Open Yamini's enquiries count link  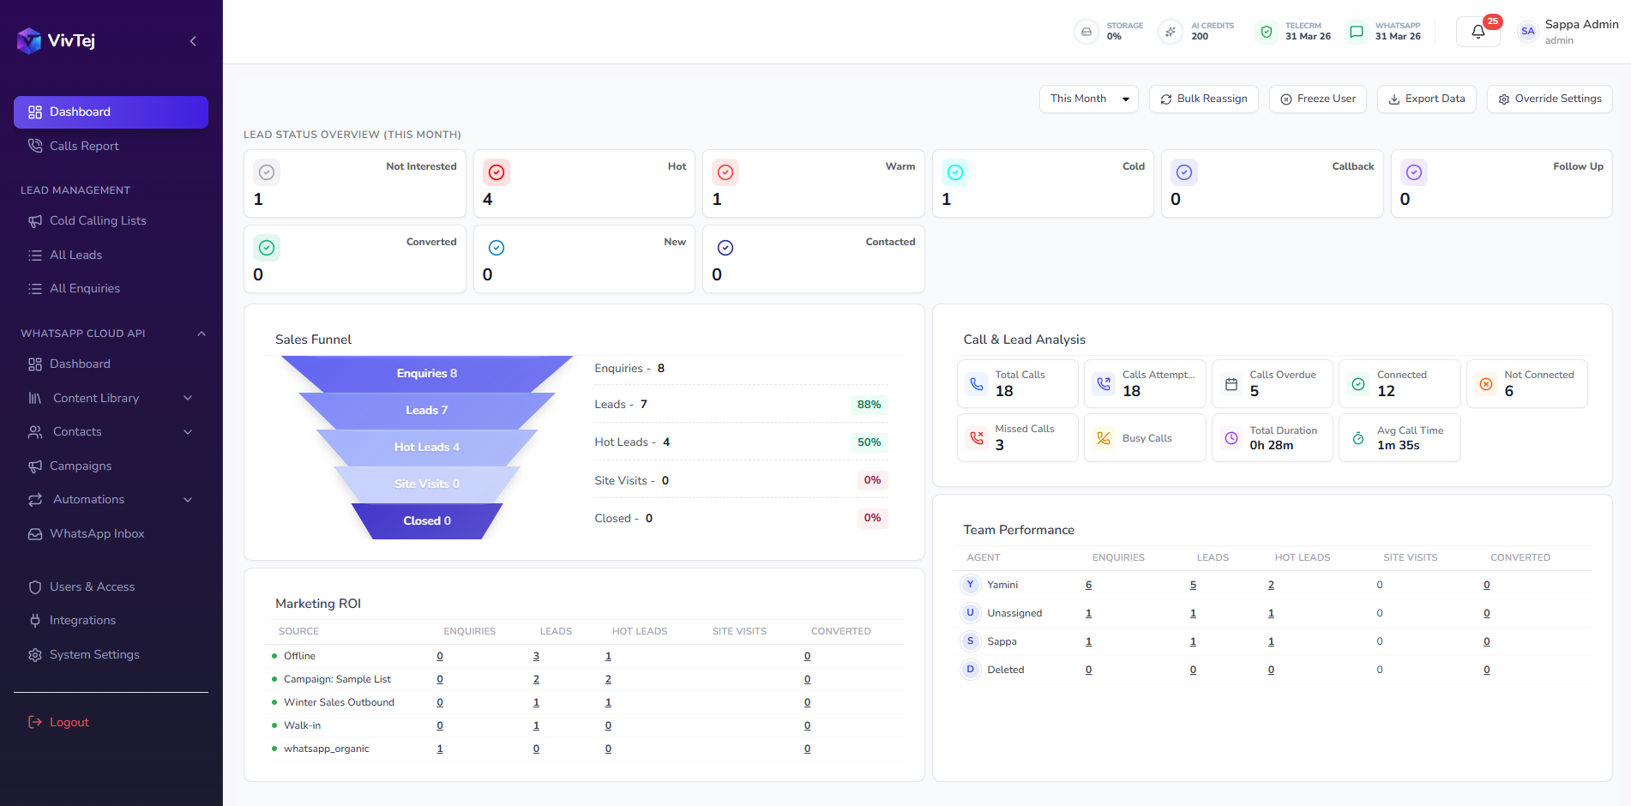(1088, 584)
